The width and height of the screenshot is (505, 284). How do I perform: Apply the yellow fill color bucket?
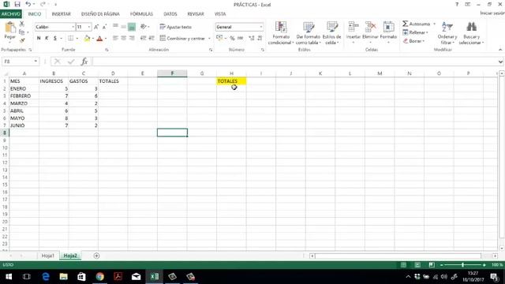point(87,39)
